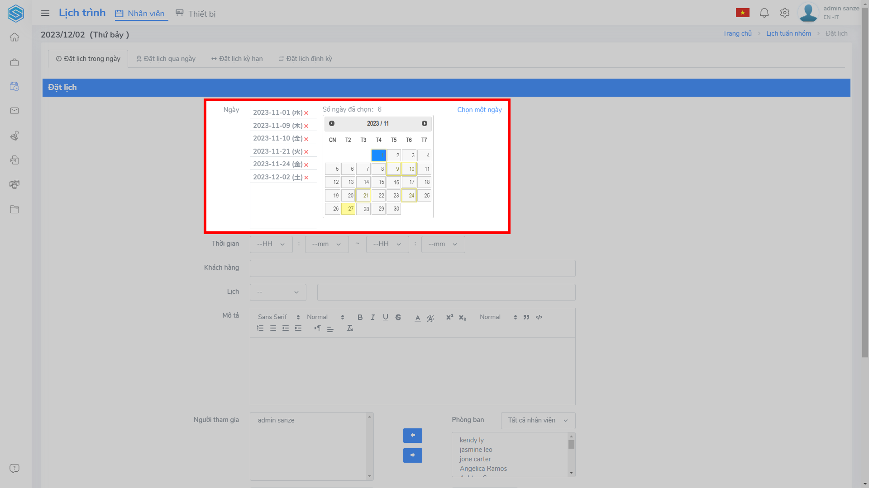This screenshot has width=869, height=488.
Task: Switch to Đặt lịch trong ngày tab
Action: coord(88,59)
